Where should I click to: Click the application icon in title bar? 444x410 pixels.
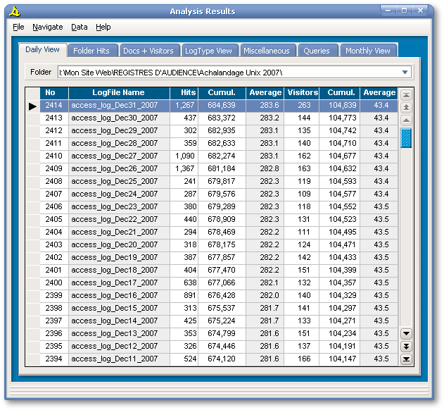pos(15,11)
